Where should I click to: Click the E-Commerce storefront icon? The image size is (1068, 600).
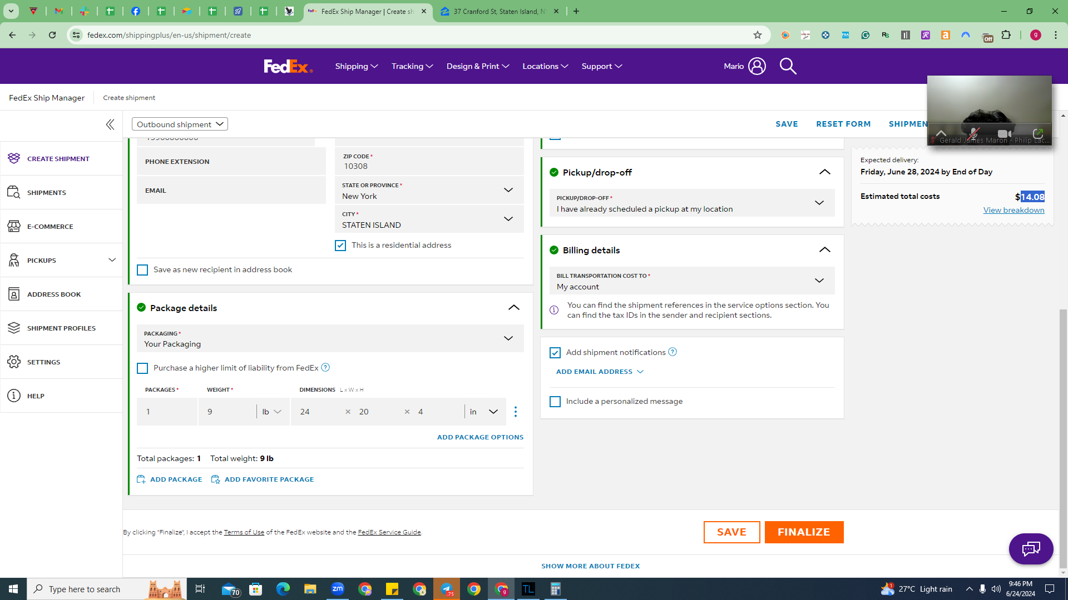(x=14, y=226)
